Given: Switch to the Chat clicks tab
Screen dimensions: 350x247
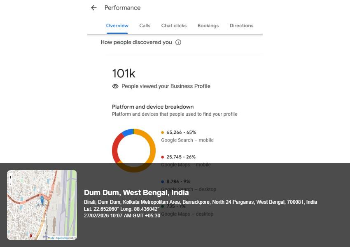Looking at the screenshot, I should (x=174, y=26).
